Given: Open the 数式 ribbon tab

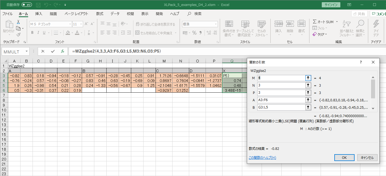Looking at the screenshot, I should 100,14.
